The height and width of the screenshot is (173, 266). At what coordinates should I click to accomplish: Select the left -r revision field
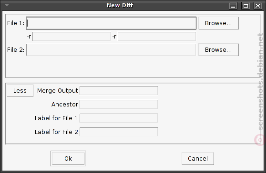pyautogui.click(x=72, y=37)
